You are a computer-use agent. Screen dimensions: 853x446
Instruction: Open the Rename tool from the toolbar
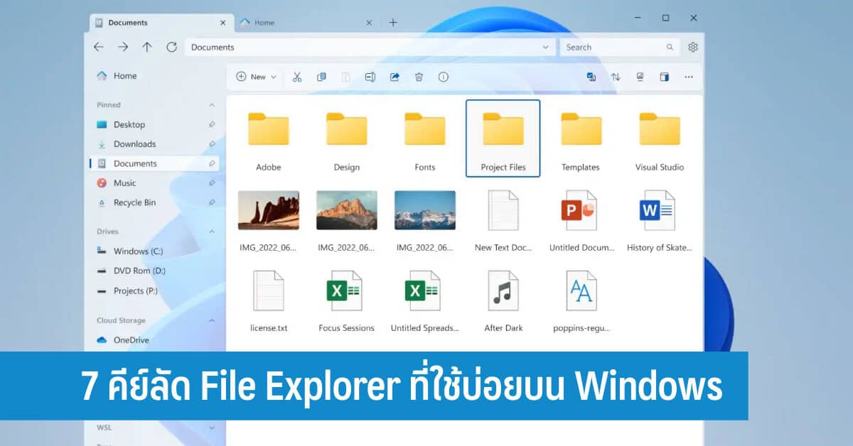tap(370, 77)
